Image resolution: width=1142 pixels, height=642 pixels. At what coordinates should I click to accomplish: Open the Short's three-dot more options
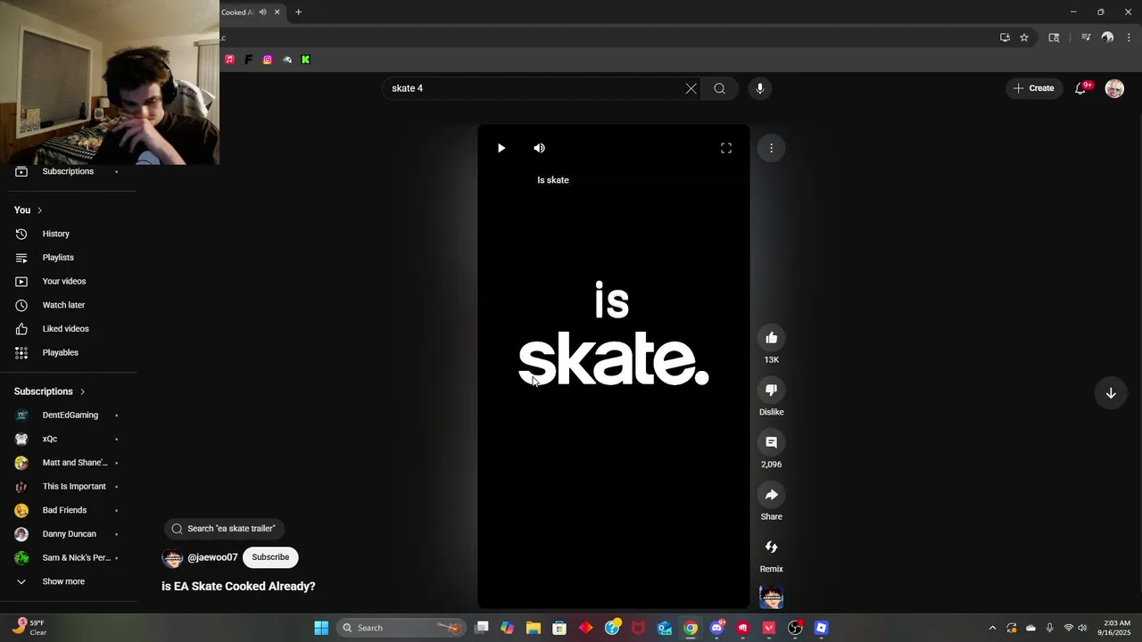[x=772, y=148]
